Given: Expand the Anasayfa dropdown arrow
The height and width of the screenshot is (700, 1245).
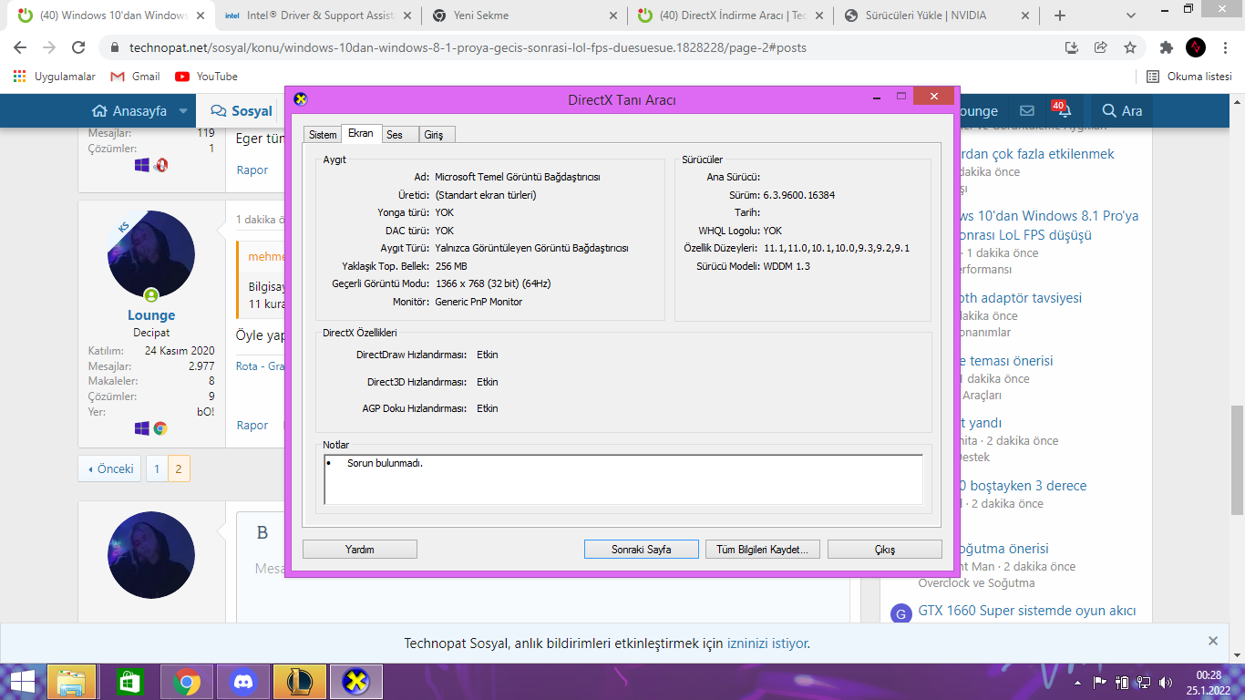Looking at the screenshot, I should 183,111.
